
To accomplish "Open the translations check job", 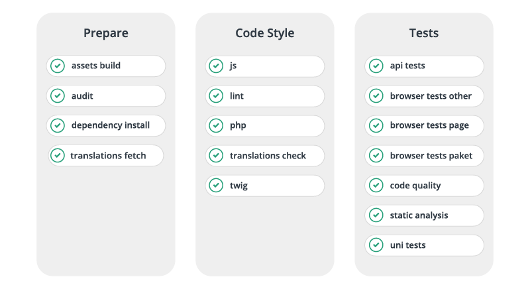I will coord(268,155).
